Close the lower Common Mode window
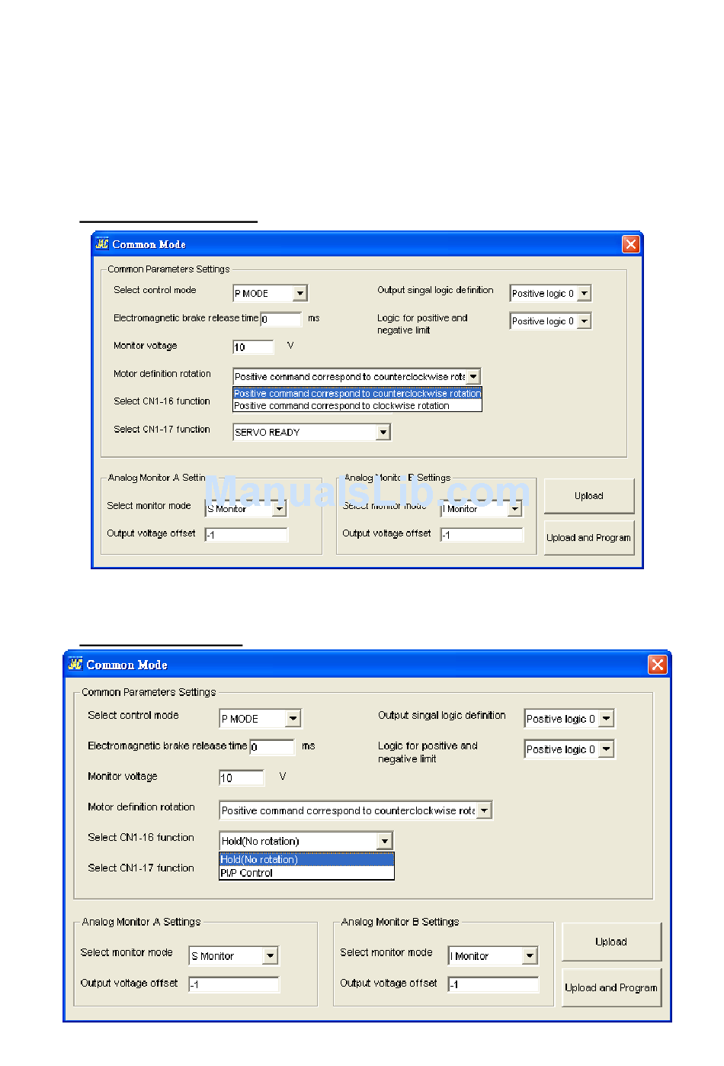Image resolution: width=724 pixels, height=1066 pixels. [x=658, y=665]
